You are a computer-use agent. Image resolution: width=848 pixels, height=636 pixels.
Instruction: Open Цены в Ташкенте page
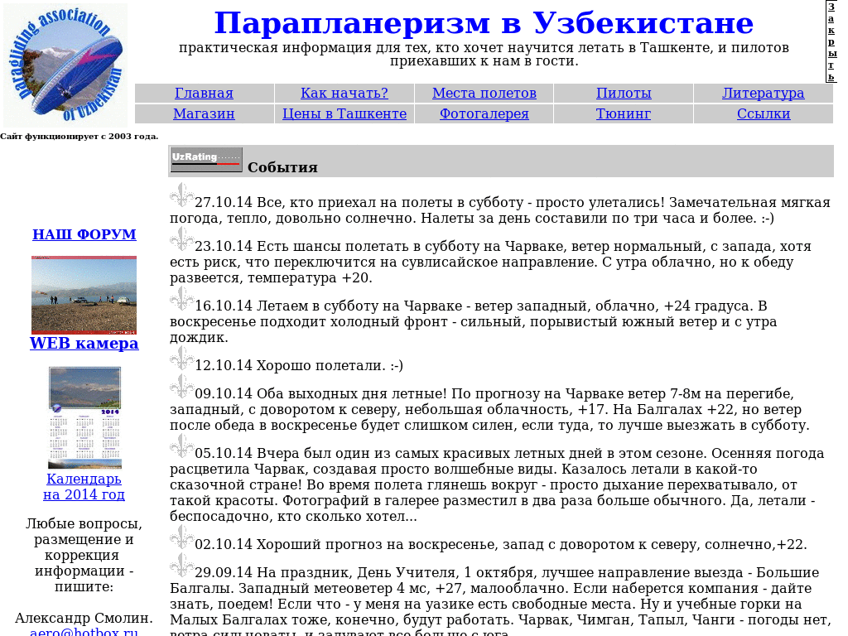point(344,113)
